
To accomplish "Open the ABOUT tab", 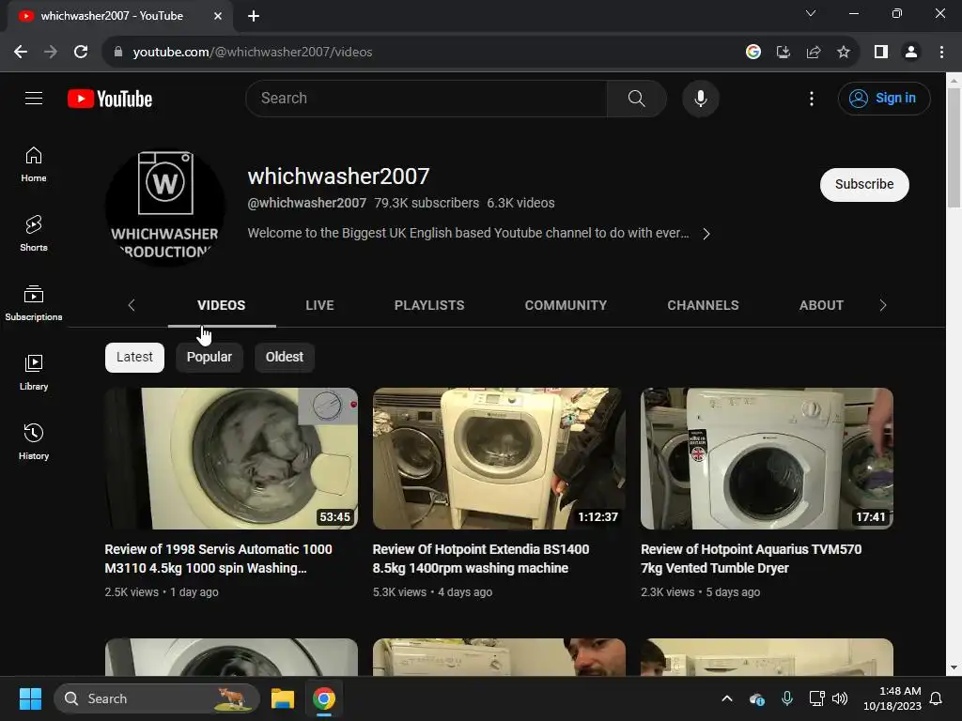I will pyautogui.click(x=821, y=305).
